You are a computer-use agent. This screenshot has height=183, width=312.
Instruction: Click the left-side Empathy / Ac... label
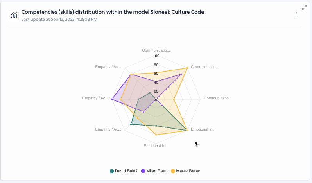click(x=95, y=98)
